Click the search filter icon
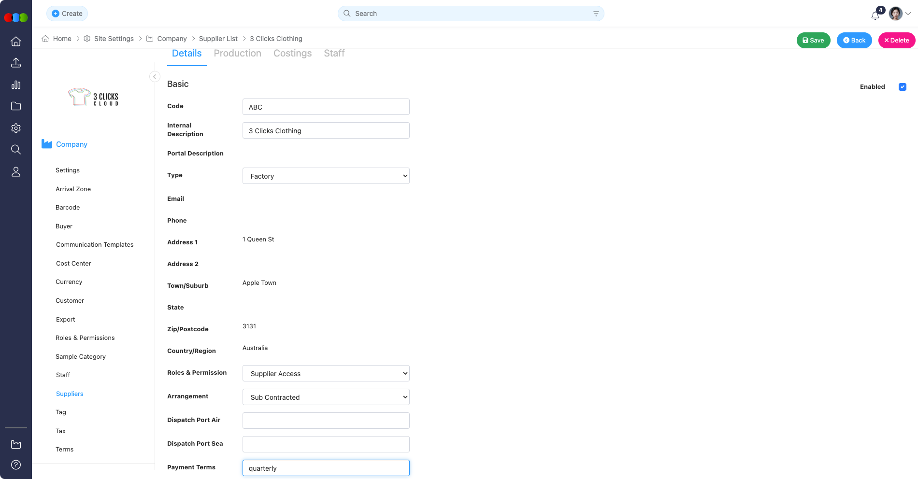 (596, 14)
